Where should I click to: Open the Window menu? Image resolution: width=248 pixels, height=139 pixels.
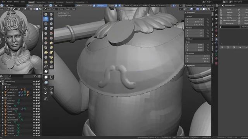tap(17, 2)
